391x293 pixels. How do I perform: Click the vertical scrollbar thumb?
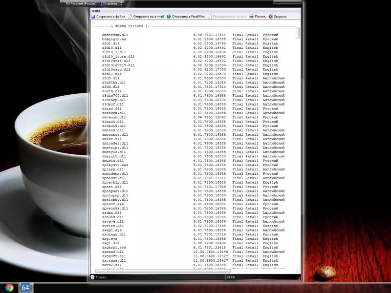tap(298, 33)
